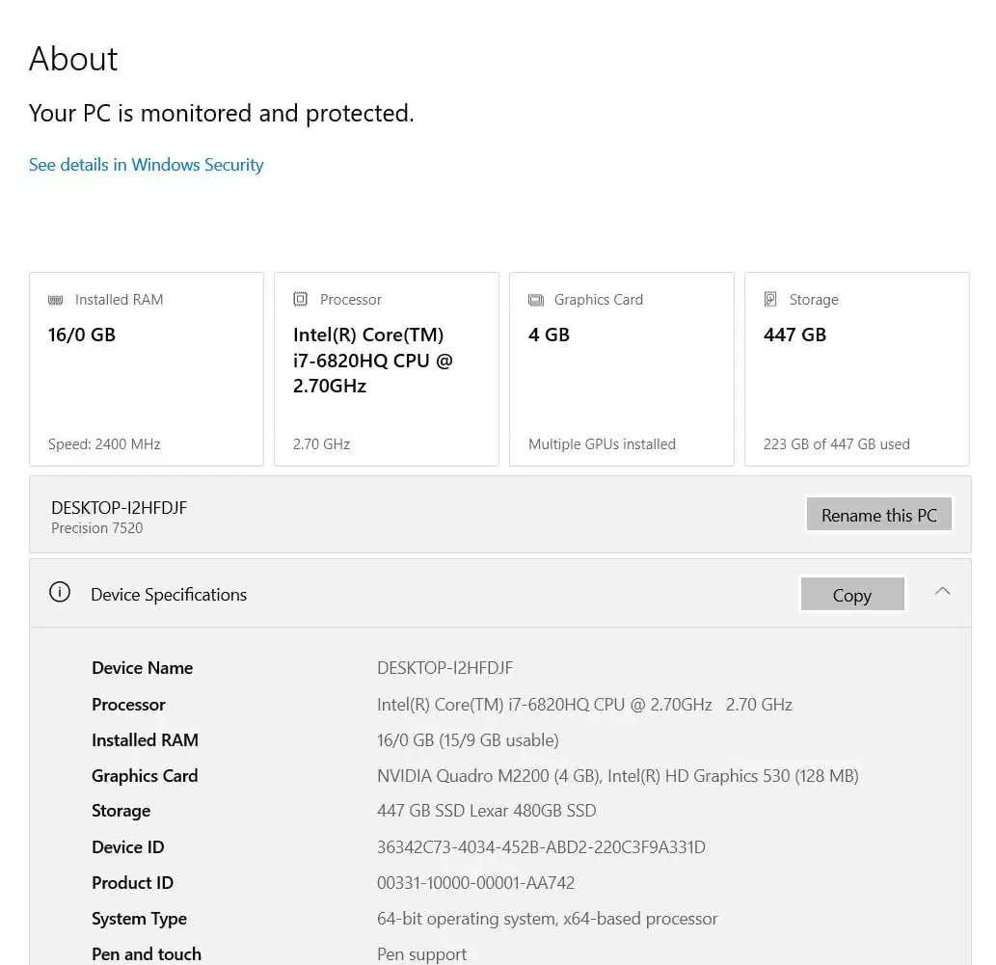The image size is (996, 965).
Task: Collapse the Device Specifications section
Action: [942, 592]
